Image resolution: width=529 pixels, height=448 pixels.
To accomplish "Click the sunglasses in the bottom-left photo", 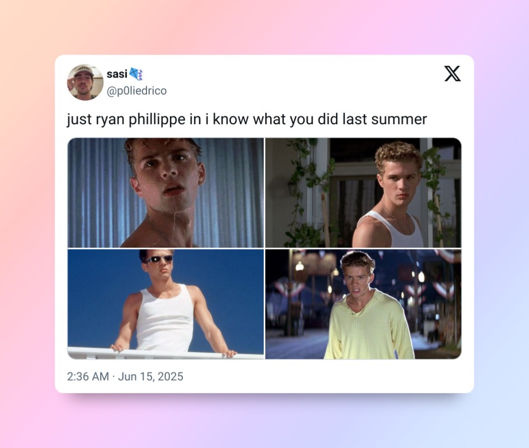I will (159, 259).
